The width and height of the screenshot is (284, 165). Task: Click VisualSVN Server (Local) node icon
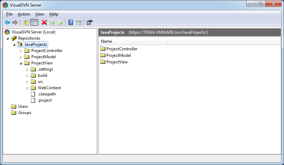(7, 32)
